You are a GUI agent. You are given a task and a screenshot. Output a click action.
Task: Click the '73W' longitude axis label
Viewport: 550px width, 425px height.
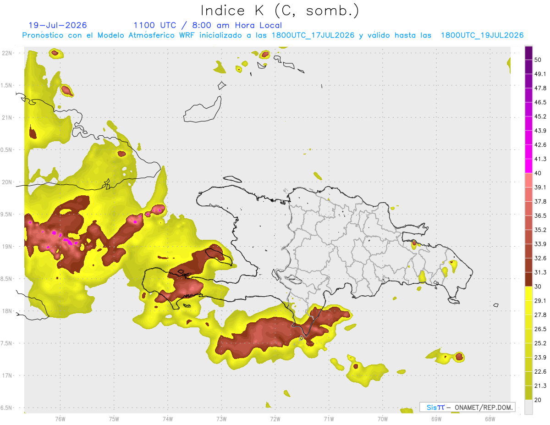[x=221, y=419]
